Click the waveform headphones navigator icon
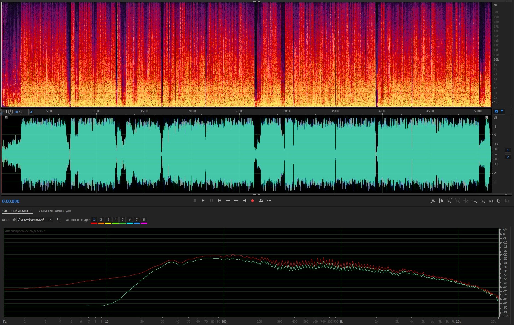Viewport: 514px width, 325px height. (496, 112)
